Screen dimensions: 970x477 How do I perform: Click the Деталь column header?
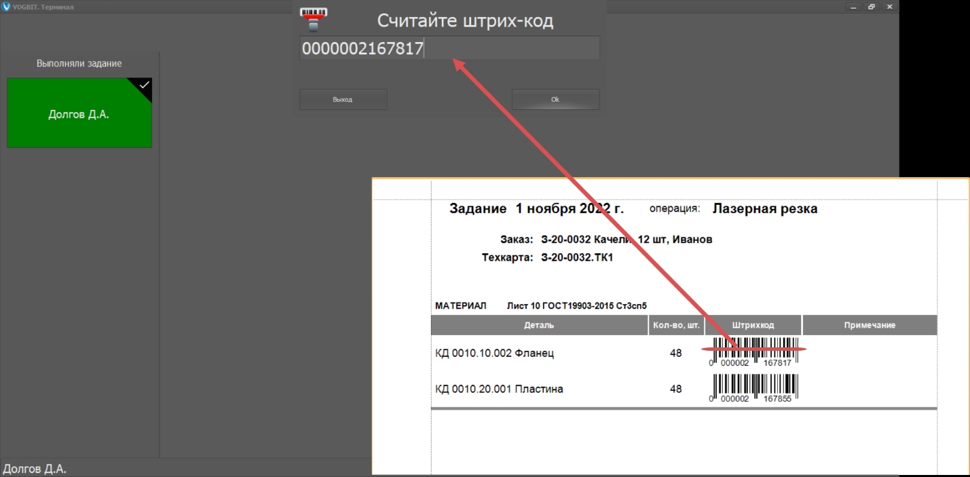tap(539, 325)
